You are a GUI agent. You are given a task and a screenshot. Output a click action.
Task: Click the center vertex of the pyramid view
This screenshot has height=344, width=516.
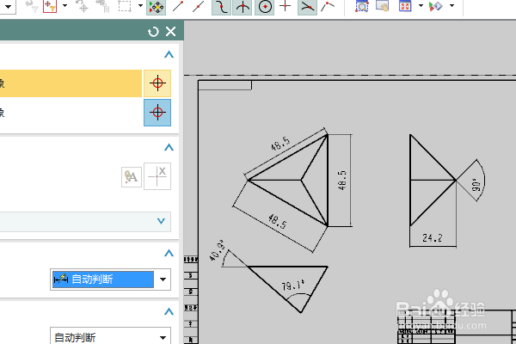click(301, 180)
